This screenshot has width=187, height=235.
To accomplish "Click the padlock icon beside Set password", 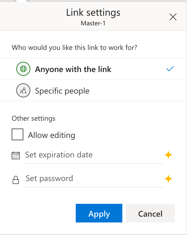I will 15,180.
